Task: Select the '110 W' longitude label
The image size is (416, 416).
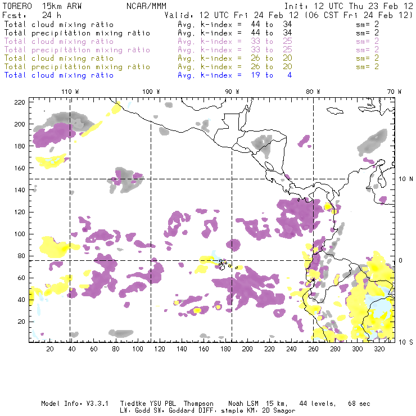Action: [x=70, y=92]
